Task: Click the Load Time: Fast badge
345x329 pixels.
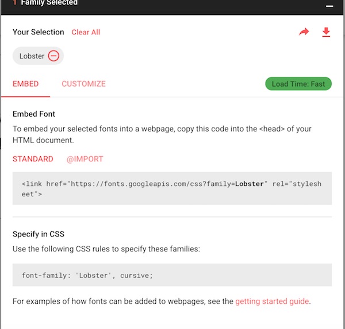Action: (298, 84)
